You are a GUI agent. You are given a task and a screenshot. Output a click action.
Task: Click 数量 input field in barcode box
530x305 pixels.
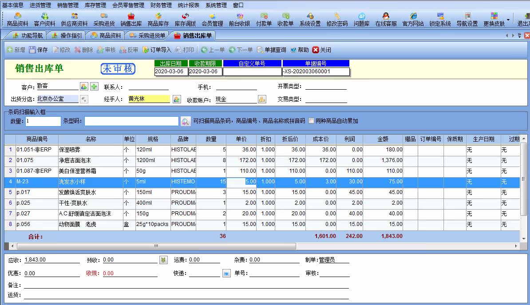tap(43, 121)
